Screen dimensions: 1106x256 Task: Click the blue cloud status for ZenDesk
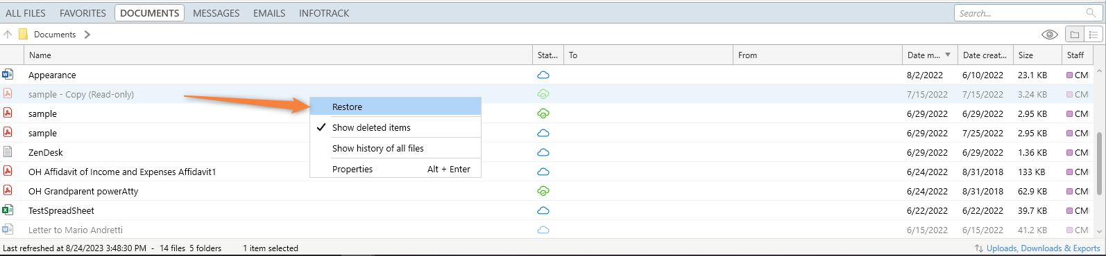[543, 152]
